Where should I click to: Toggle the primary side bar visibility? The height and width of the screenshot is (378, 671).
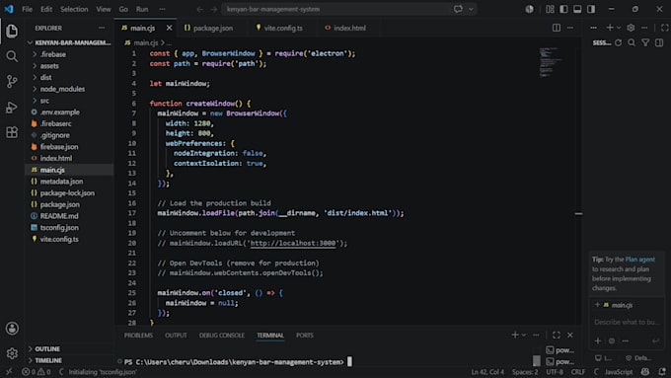563,9
